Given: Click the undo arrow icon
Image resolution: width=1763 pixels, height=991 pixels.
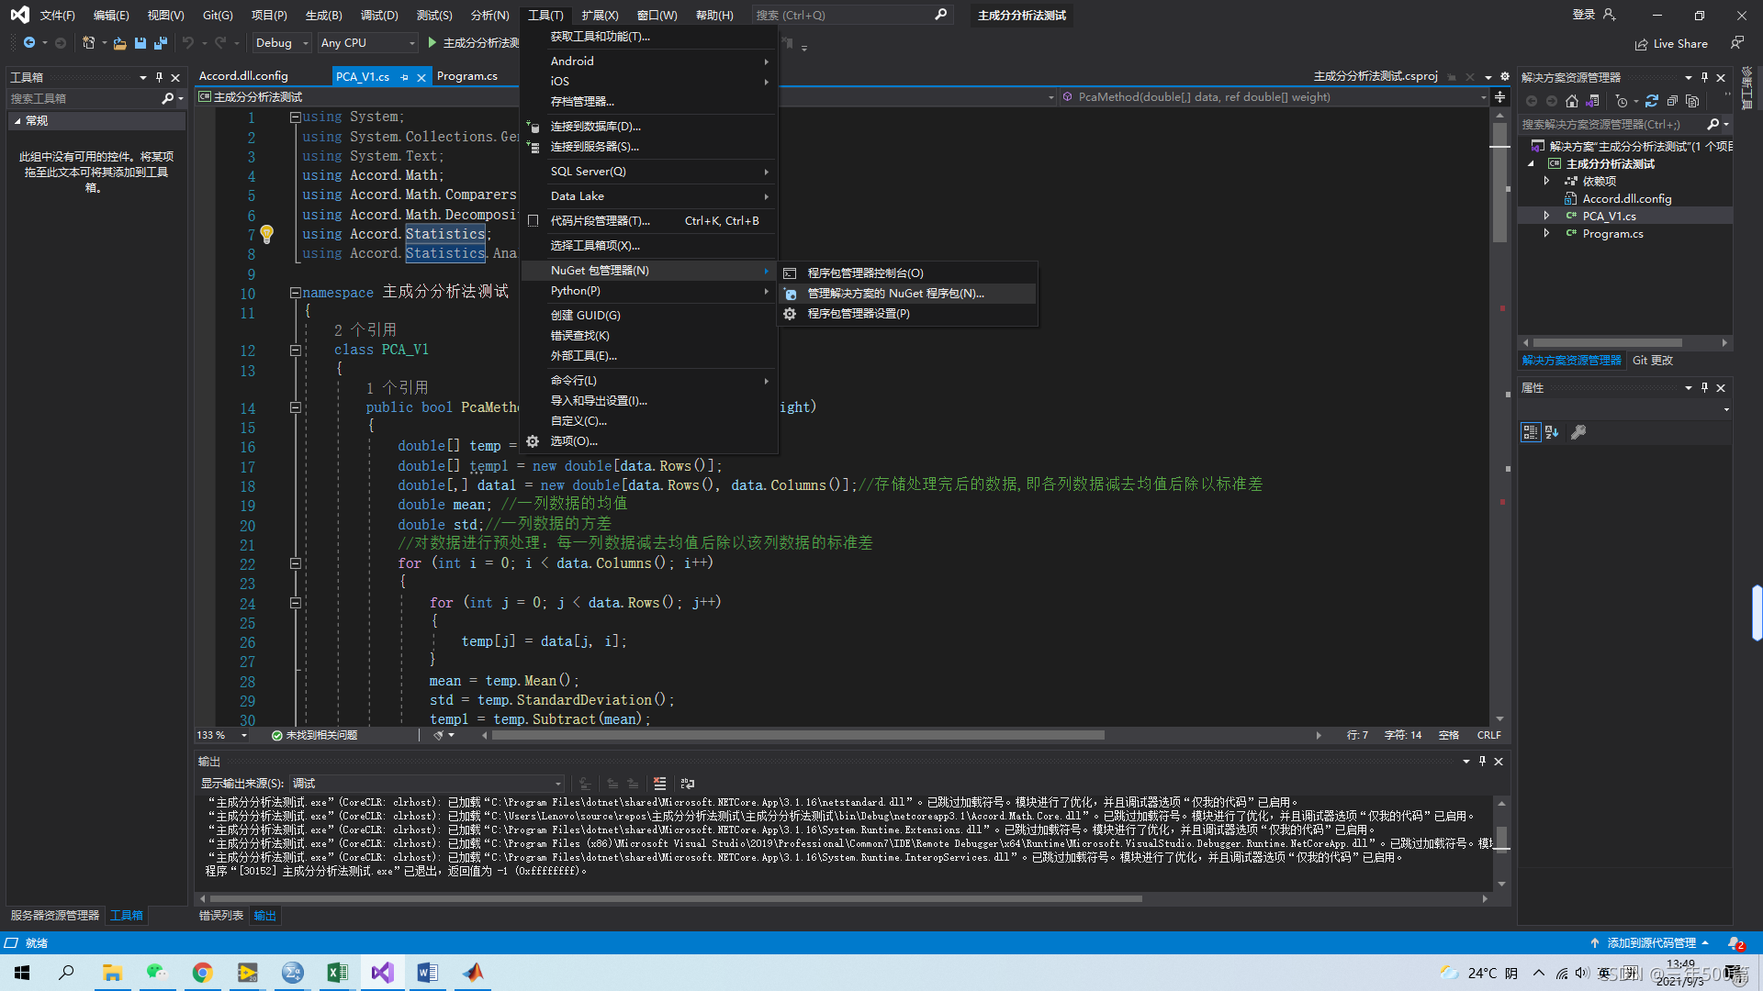Looking at the screenshot, I should pos(187,42).
